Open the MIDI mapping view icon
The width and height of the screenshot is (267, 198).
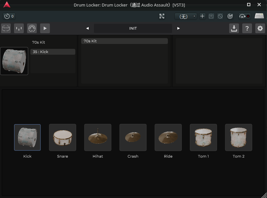[32, 28]
